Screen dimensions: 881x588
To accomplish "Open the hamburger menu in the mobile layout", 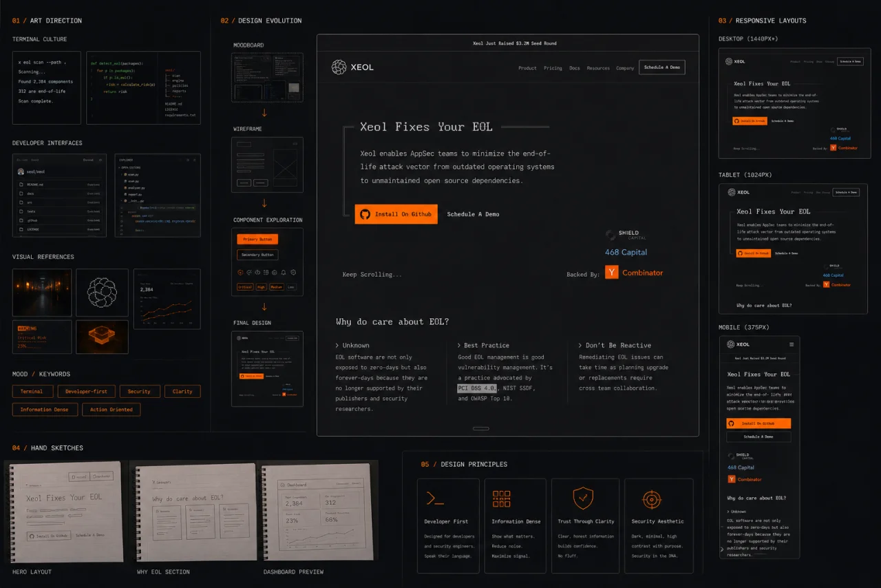I will 792,344.
